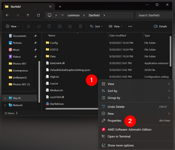Open the Screenpresso folder in sidebar
175x150 pixels.
click(20, 71)
